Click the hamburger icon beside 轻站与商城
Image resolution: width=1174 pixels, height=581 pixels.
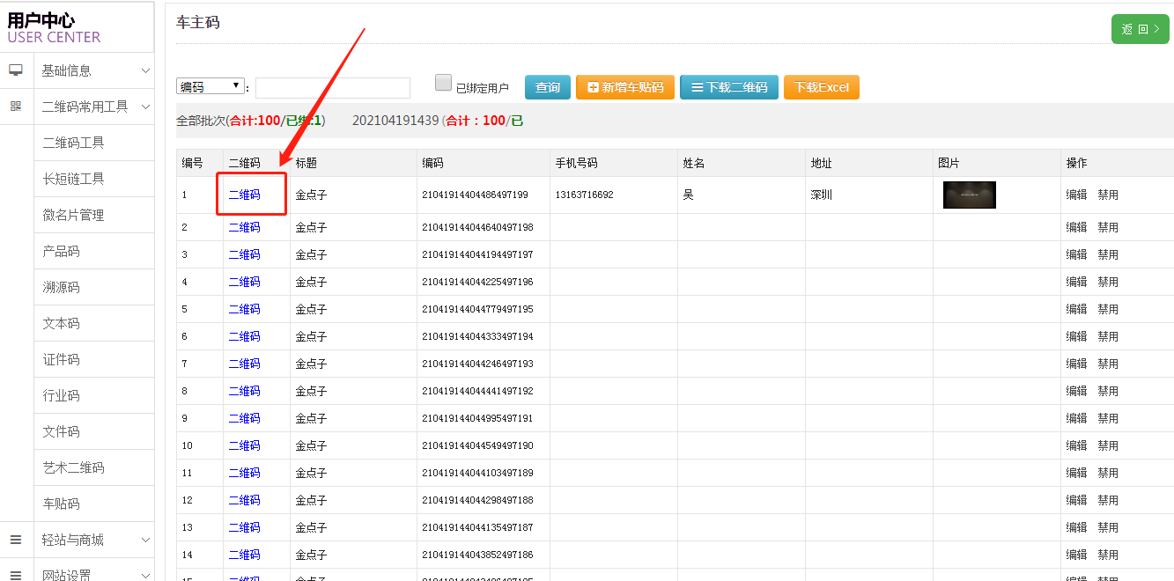coord(16,540)
